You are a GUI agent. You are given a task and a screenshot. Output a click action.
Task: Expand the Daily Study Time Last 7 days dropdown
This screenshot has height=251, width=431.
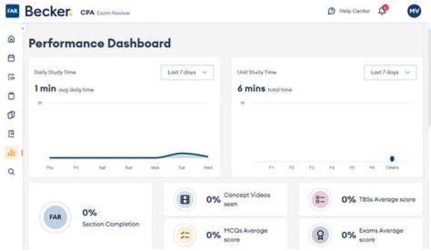click(x=187, y=72)
